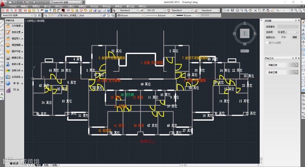Open the 视图(V) menu
Image resolution: width=305 pixels, height=167 pixels.
coord(36,6)
